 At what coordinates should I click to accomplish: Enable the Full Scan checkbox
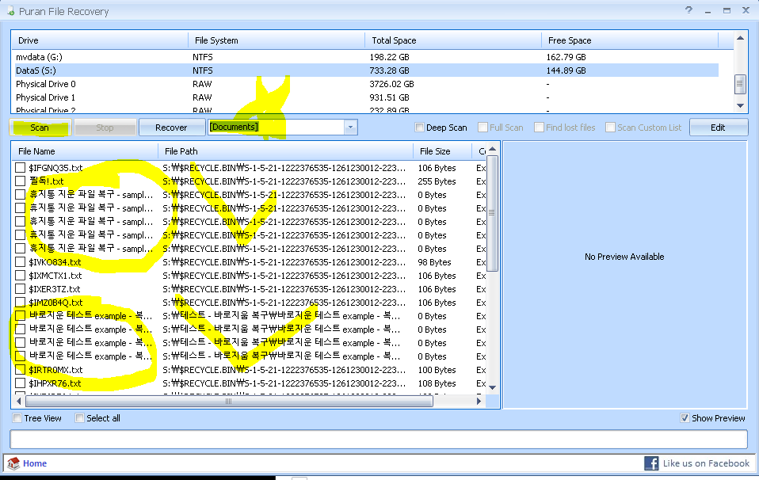(482, 128)
